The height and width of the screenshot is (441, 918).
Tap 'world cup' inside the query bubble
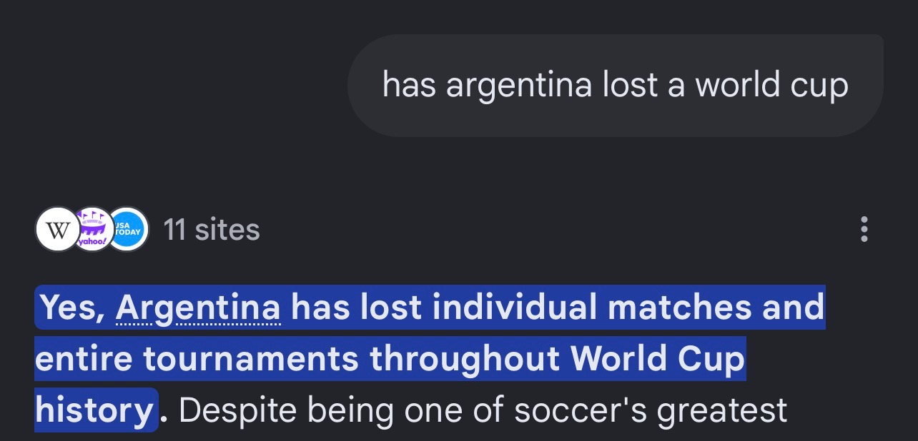(x=772, y=86)
